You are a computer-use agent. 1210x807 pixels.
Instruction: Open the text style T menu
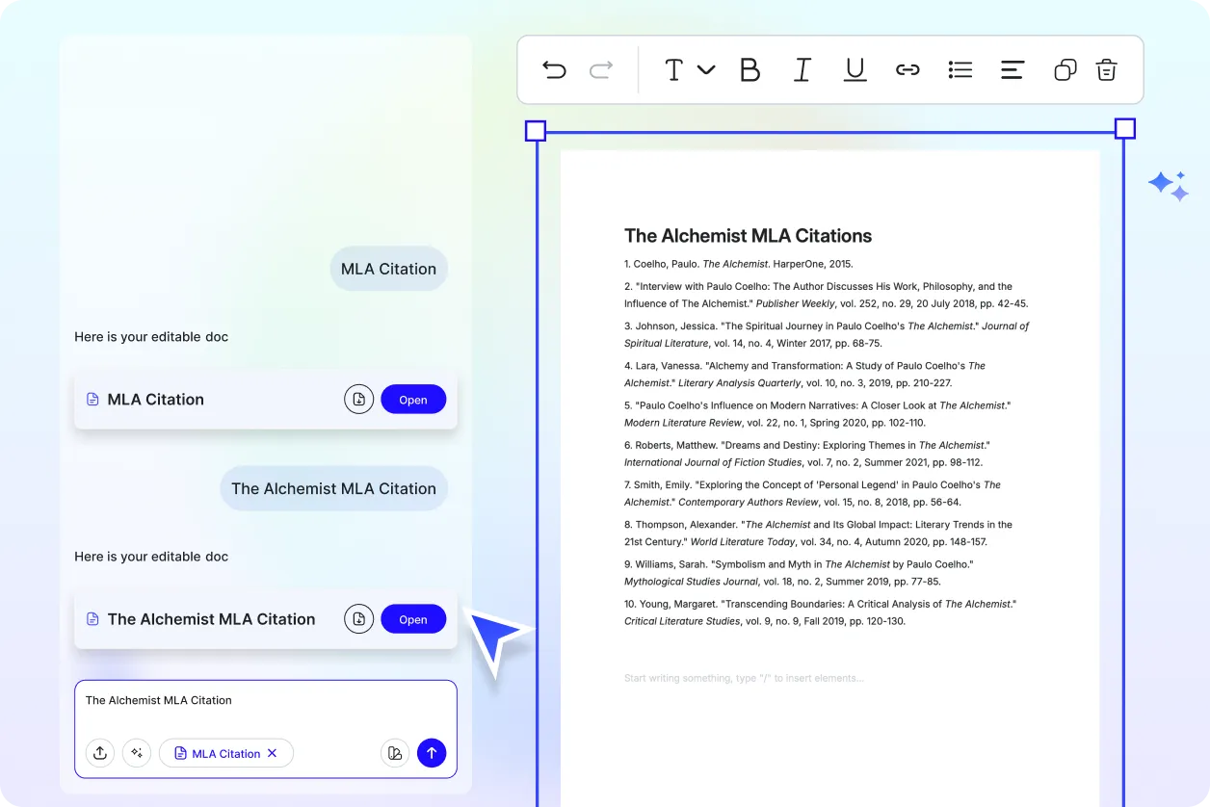pos(674,69)
